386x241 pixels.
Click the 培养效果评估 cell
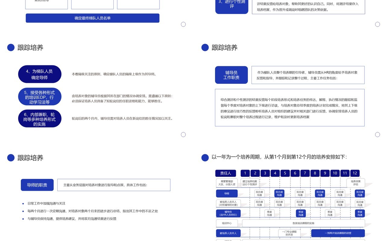tap(356, 183)
